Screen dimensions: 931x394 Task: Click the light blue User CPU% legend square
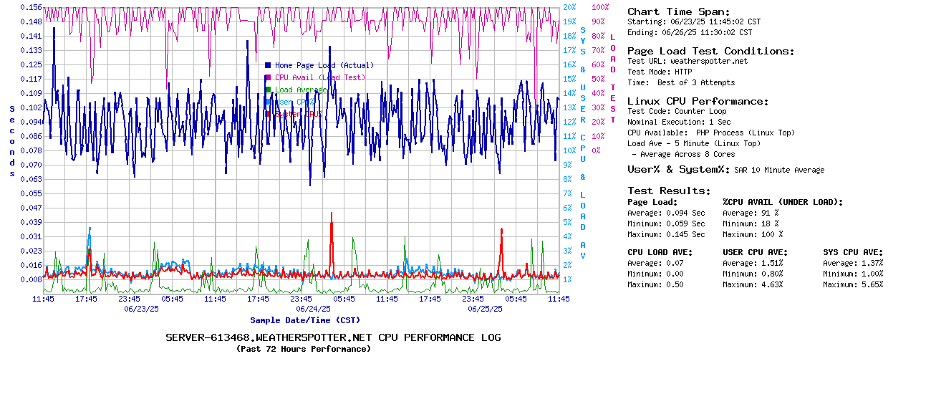pos(268,102)
